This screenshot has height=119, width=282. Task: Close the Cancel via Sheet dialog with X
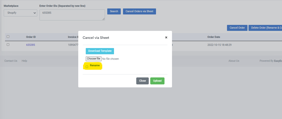click(166, 37)
